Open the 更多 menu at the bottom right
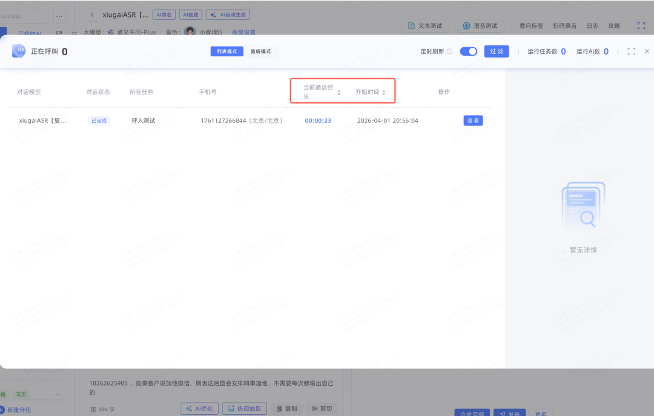This screenshot has height=416, width=654. 540,414
